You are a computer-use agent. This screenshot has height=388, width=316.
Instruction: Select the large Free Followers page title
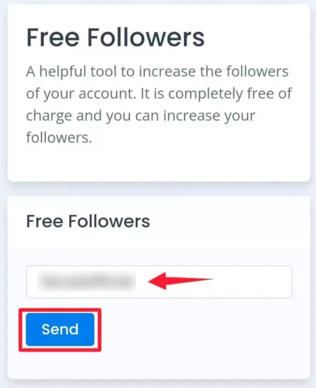point(116,37)
